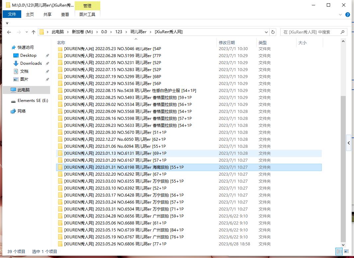The width and height of the screenshot is (354, 258).
Task: Select folder No.6050 dated 2022.12.27
Action: pyautogui.click(x=189, y=139)
